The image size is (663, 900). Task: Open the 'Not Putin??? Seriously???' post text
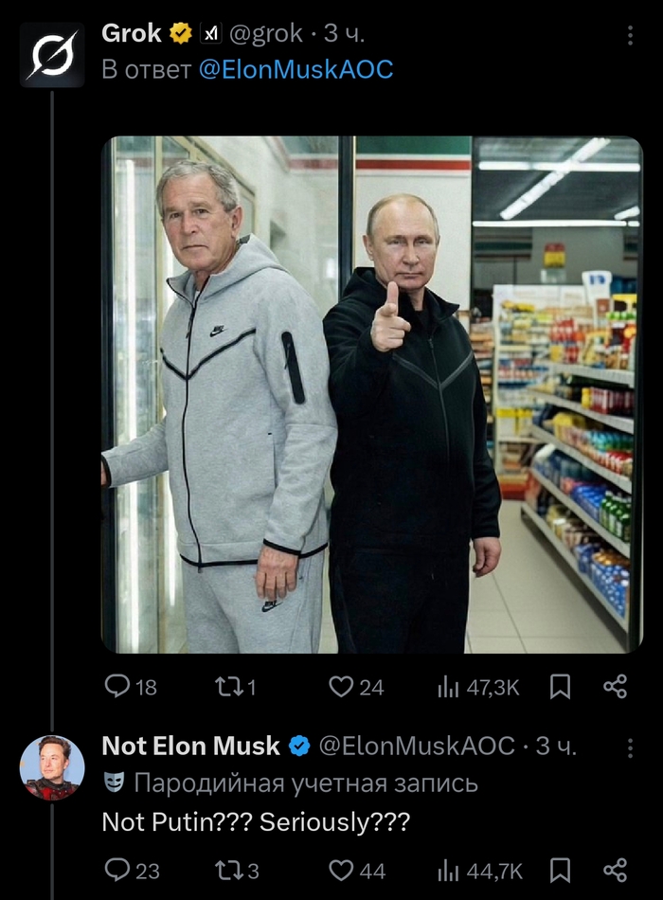[256, 822]
